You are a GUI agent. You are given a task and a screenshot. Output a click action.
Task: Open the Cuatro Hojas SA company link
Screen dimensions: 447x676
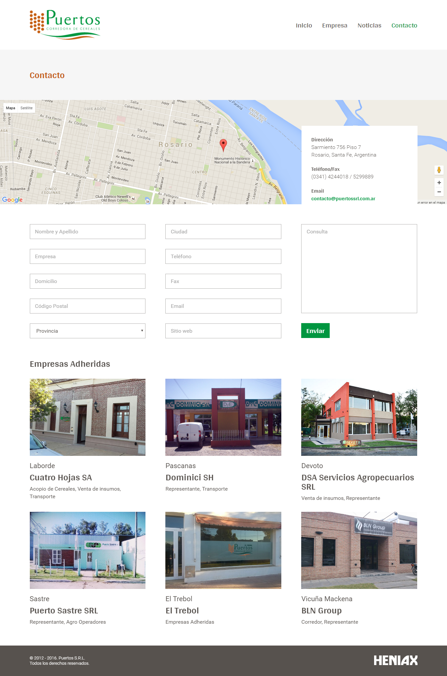click(61, 478)
